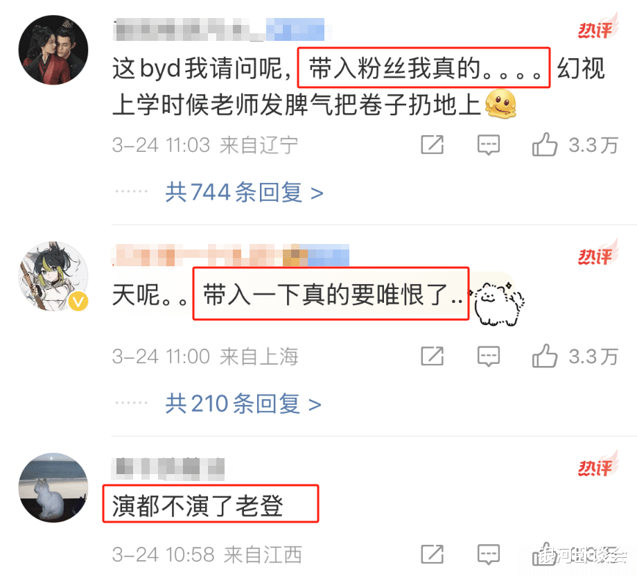Share the first comment from 辽宁
The height and width of the screenshot is (576, 637).
click(x=433, y=144)
